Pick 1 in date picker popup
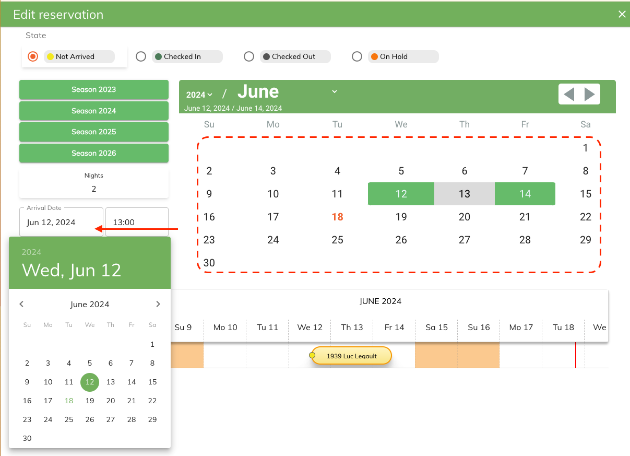Image resolution: width=630 pixels, height=456 pixels. 152,344
